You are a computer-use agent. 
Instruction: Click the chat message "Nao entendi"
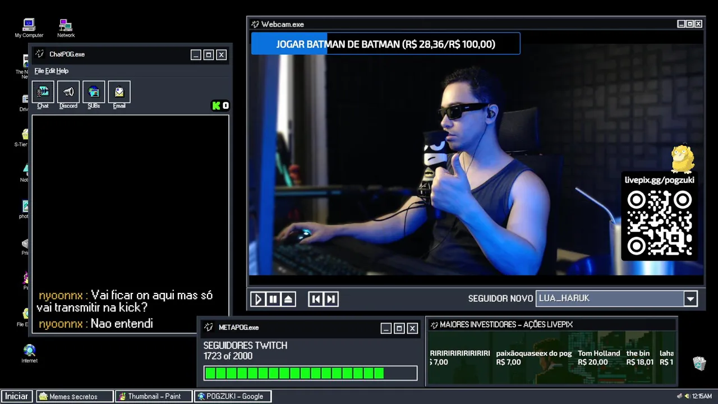tap(122, 324)
